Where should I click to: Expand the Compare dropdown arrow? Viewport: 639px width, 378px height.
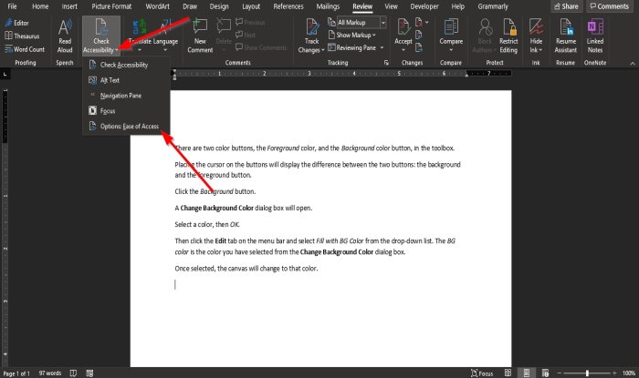coord(451,49)
